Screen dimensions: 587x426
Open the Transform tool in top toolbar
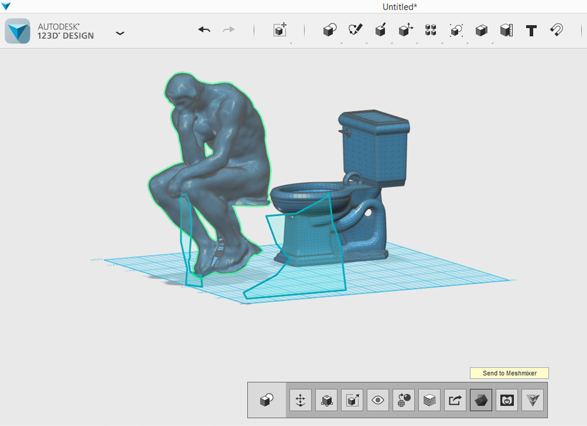pos(280,30)
